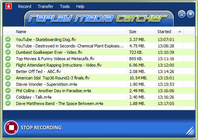This screenshot has width=198, height=140.
Task: Toggle sort arrow on Started column
Action: point(180,32)
